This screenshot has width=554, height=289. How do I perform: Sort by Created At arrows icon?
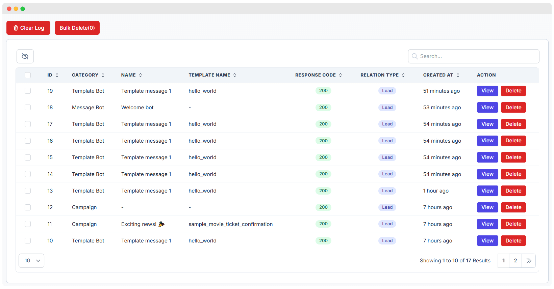[x=458, y=75]
